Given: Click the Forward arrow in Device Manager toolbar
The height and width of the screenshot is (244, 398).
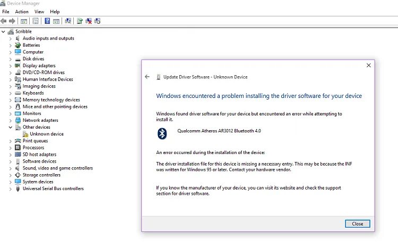Looking at the screenshot, I should click(12, 21).
